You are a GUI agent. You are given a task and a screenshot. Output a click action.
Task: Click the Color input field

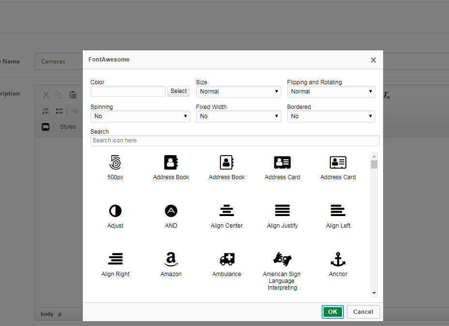[128, 92]
